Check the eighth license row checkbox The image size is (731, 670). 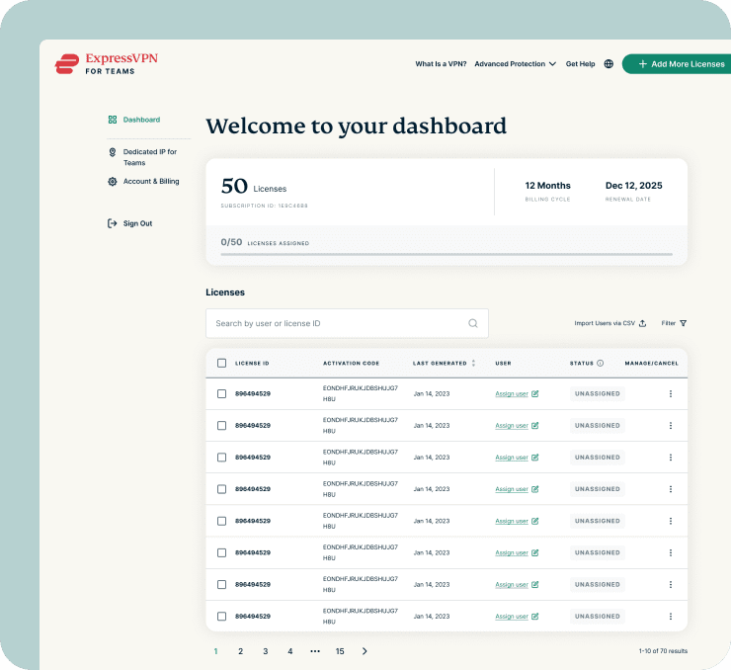[222, 617]
